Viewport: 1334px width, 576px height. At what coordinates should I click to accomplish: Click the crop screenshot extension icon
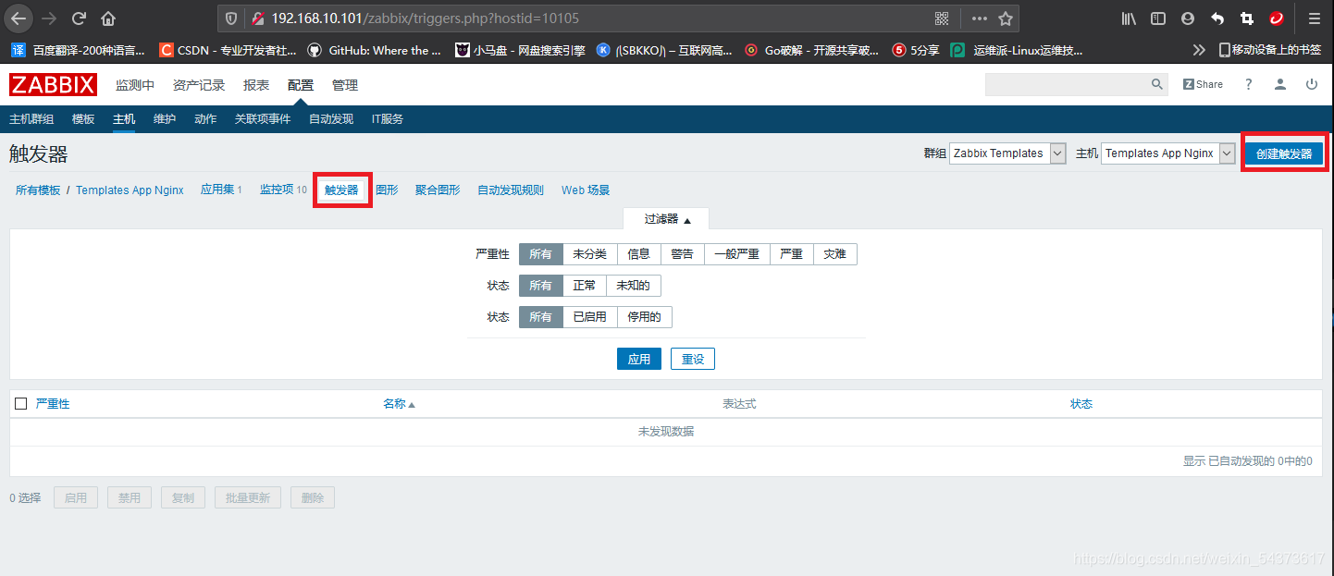tap(1247, 18)
